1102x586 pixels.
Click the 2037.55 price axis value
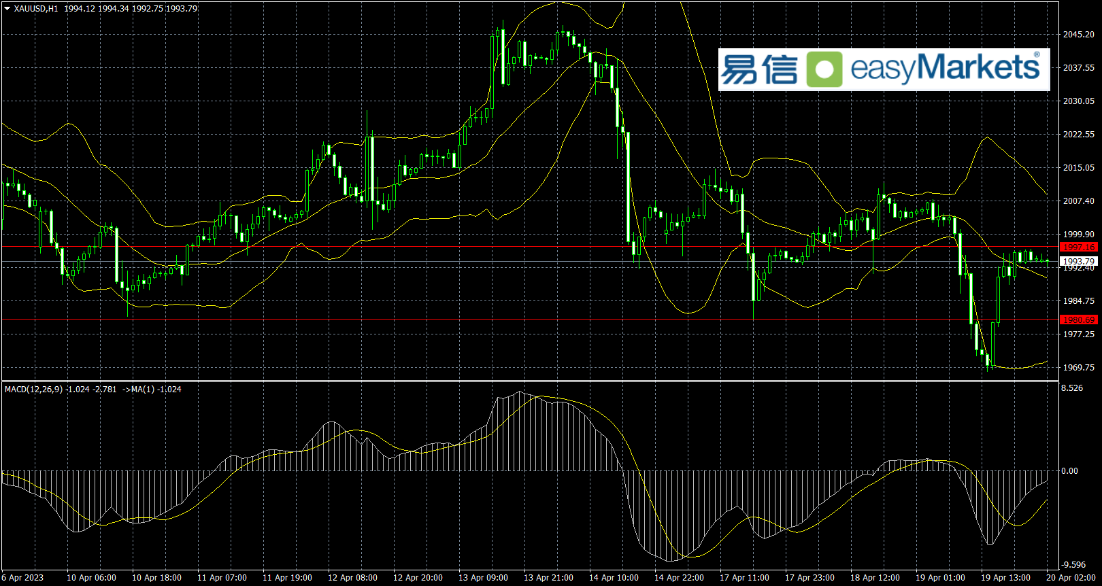tap(1079, 67)
